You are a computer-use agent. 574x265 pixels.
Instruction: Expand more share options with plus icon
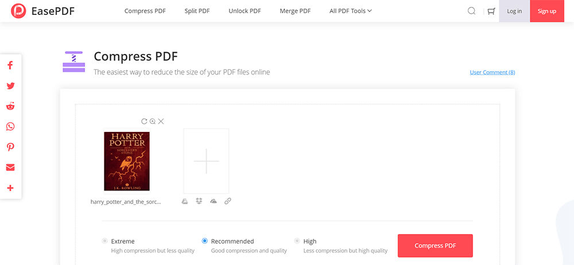click(x=10, y=188)
